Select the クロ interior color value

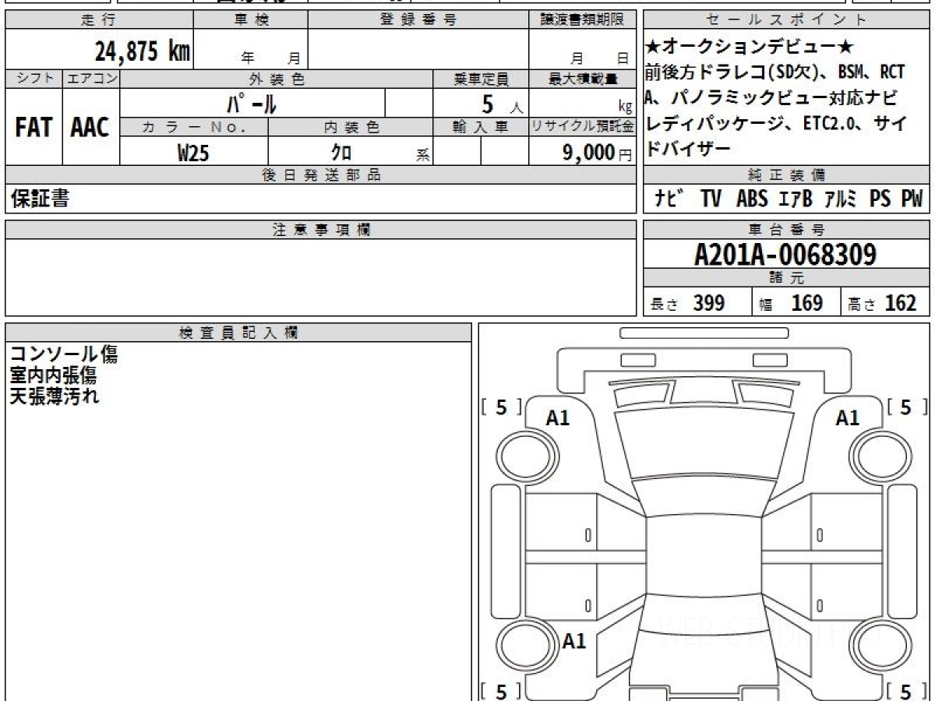click(x=341, y=153)
